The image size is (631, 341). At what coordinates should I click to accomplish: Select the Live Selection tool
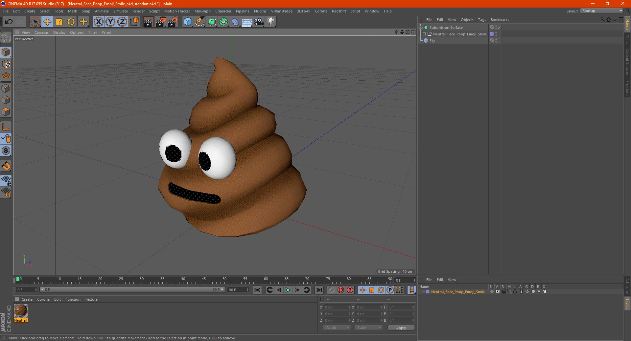coord(35,22)
